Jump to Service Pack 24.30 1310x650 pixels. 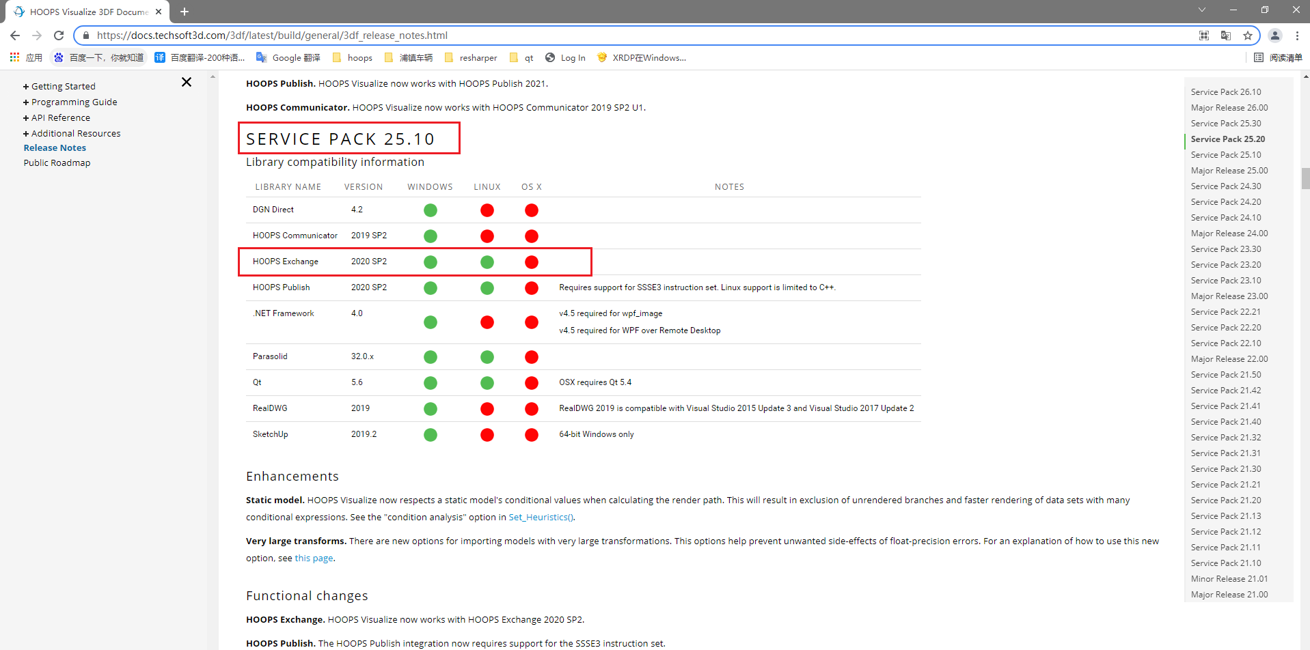[1226, 186]
